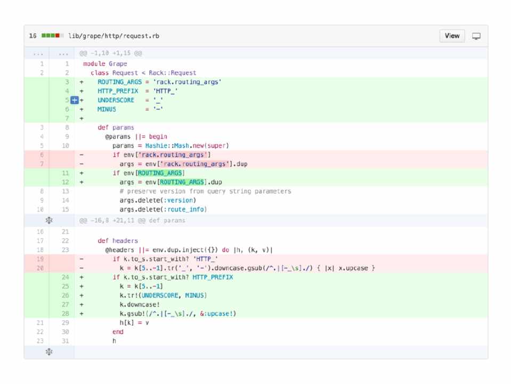
Task: Click hunk header '@@ -16,8 +21,11 @@ def params'
Action: (132, 220)
